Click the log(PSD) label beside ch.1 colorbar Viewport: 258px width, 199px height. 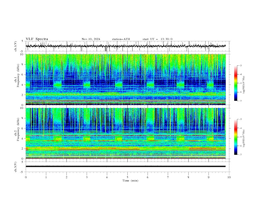click(244, 85)
